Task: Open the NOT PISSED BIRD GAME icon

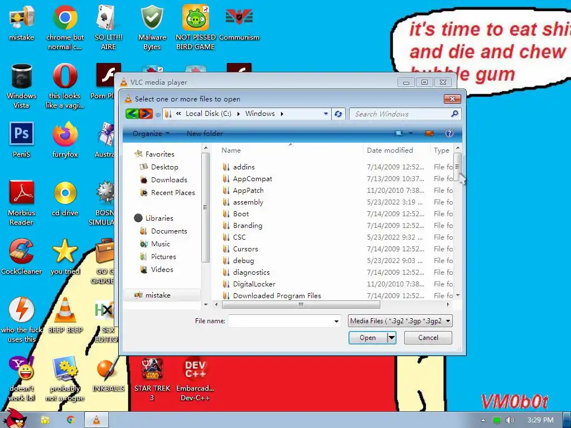Action: [196, 27]
